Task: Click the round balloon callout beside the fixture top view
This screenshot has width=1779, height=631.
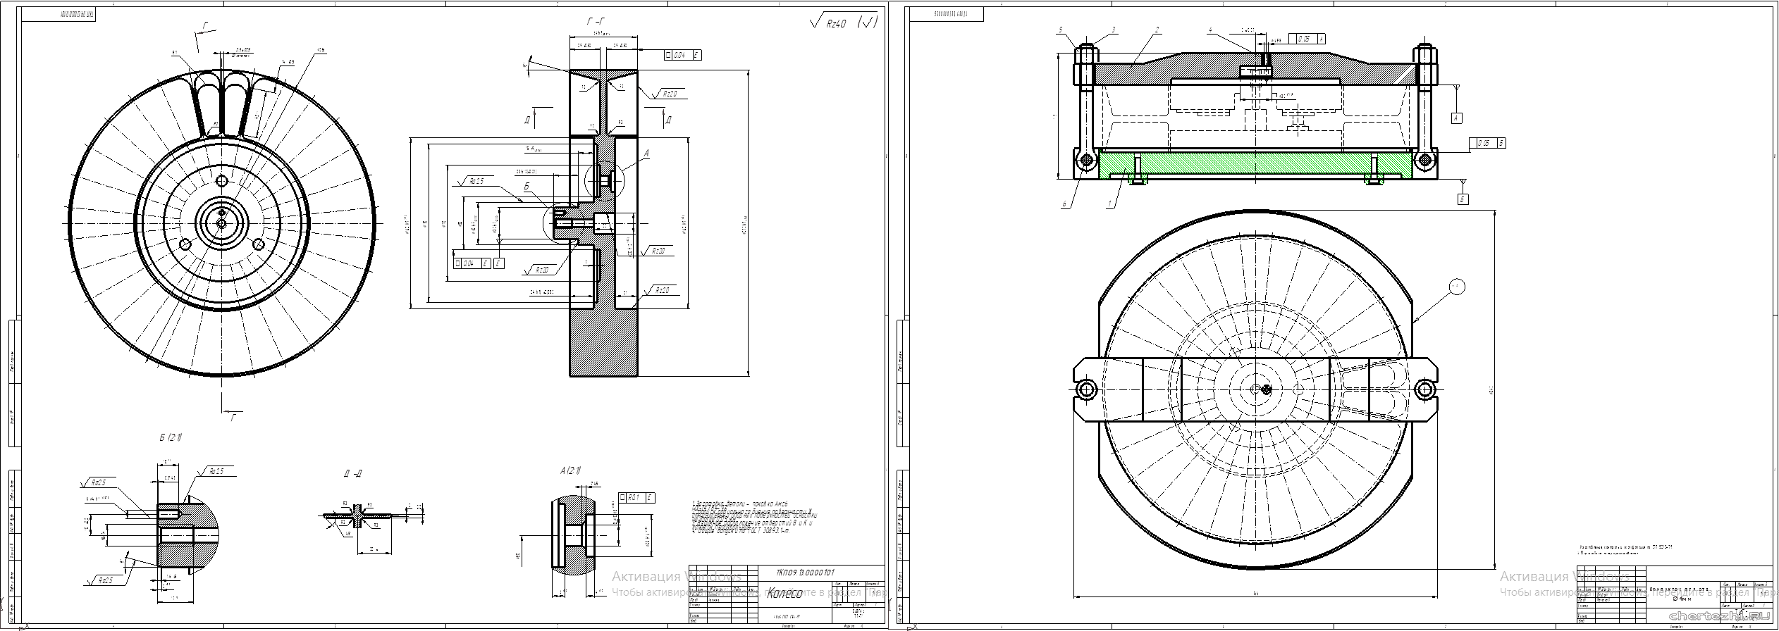Action: click(1456, 286)
